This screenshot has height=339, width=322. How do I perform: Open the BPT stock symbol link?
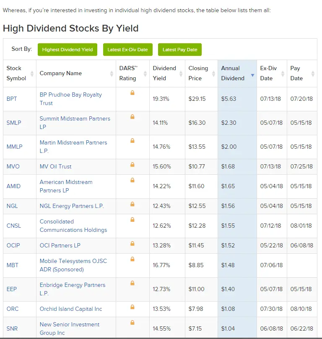(x=12, y=99)
